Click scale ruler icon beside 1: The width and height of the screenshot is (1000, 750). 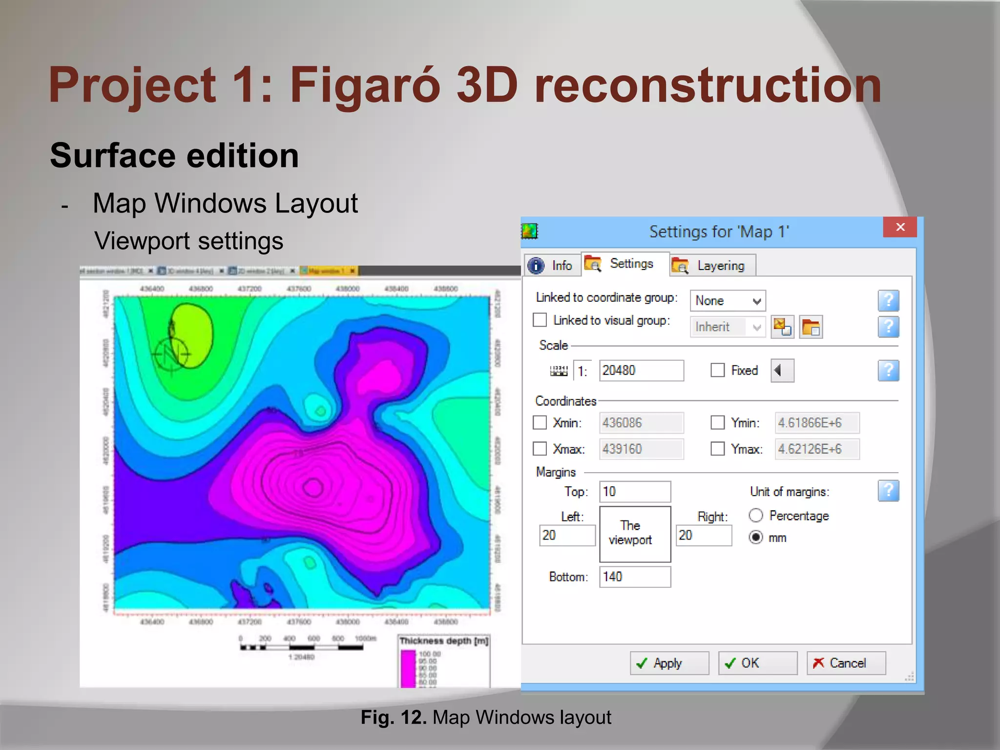click(559, 371)
